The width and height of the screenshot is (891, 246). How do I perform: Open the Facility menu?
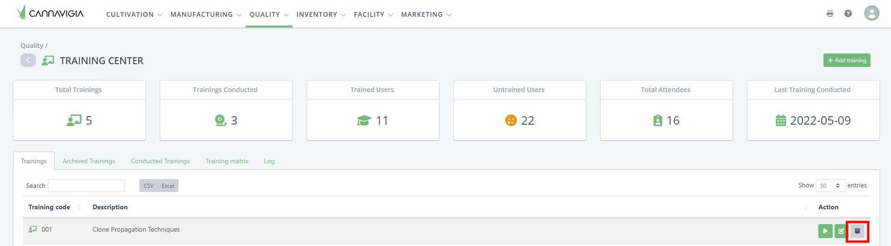pyautogui.click(x=373, y=14)
